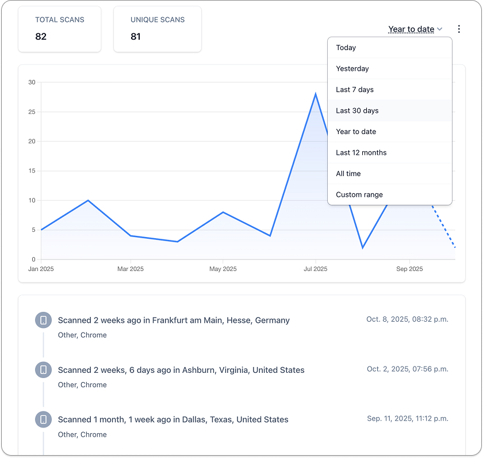483x458 pixels.
Task: Select Last 7 days option
Action: (x=390, y=89)
